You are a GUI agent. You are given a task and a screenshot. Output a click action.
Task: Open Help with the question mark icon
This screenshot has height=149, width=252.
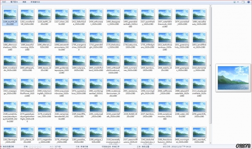[248, 2]
